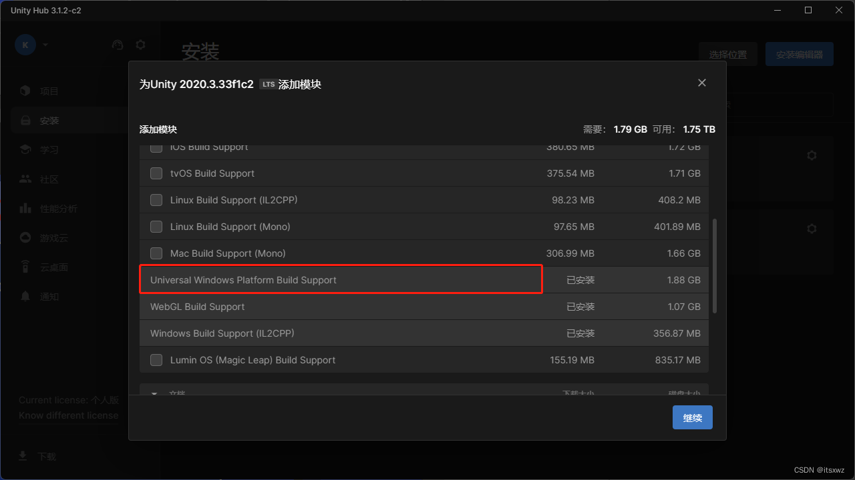Click the module list scrollbar
This screenshot has height=480, width=855.
click(715, 265)
